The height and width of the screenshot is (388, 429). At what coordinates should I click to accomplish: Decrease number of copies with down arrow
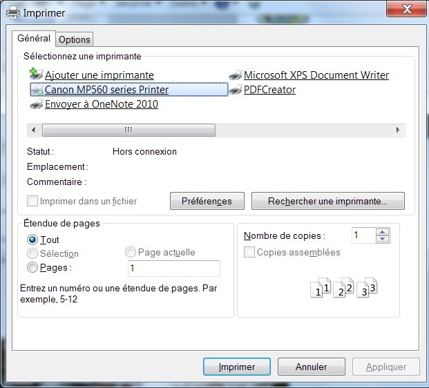point(383,239)
